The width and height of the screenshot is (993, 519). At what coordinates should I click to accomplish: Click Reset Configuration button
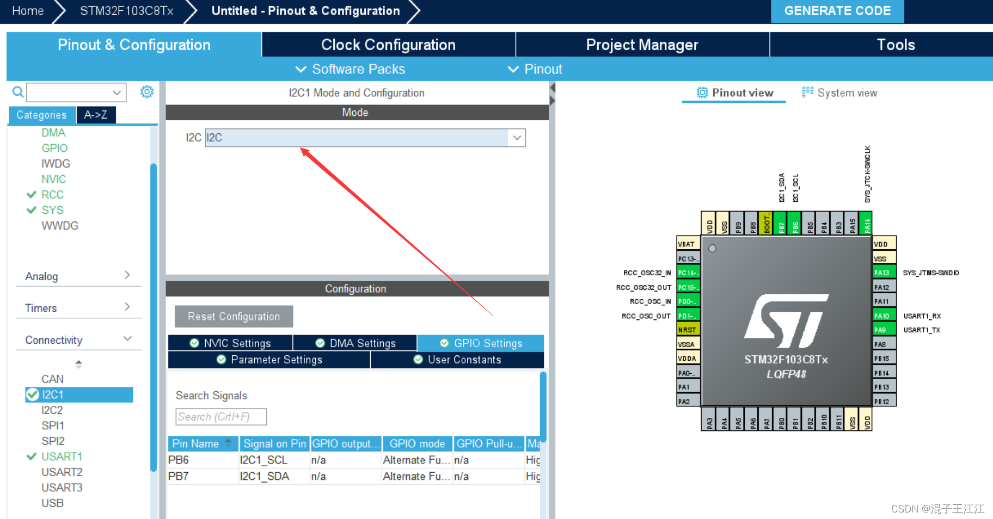click(234, 316)
